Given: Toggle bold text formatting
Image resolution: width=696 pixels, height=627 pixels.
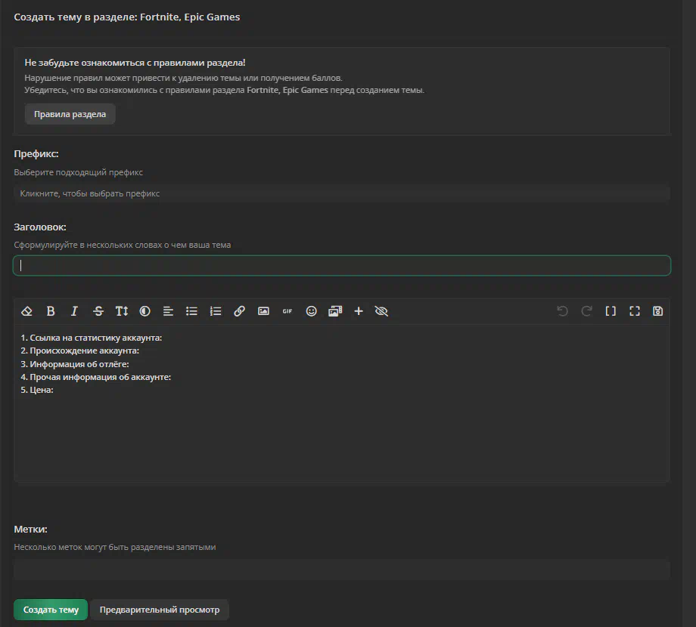Looking at the screenshot, I should pyautogui.click(x=51, y=311).
